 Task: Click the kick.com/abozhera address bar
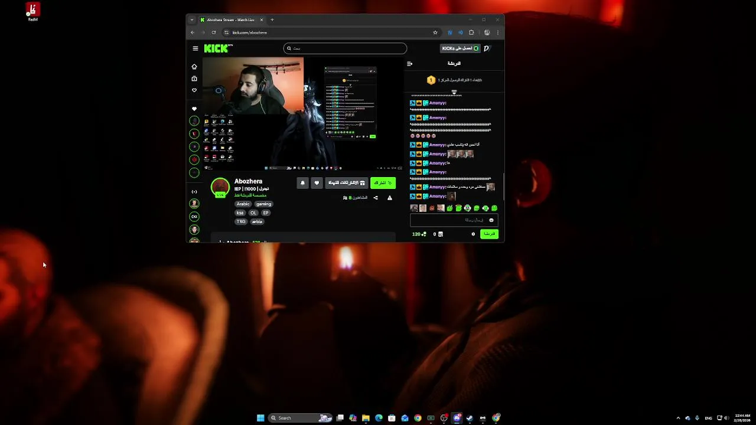pyautogui.click(x=331, y=32)
